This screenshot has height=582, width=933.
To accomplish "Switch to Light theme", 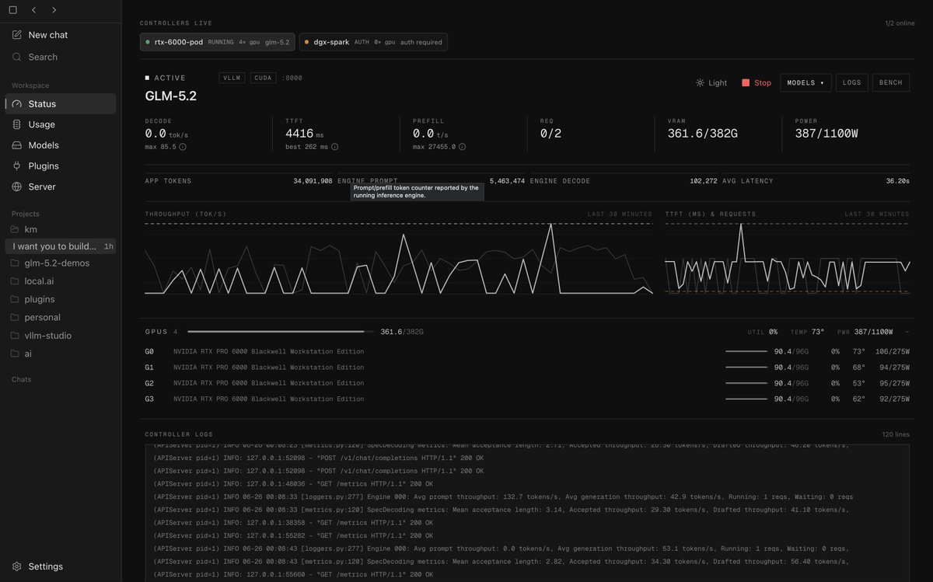I will (x=711, y=82).
